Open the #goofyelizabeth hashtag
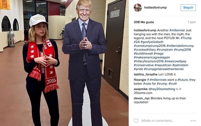Viewport: 201px width, 126px height. (152, 42)
